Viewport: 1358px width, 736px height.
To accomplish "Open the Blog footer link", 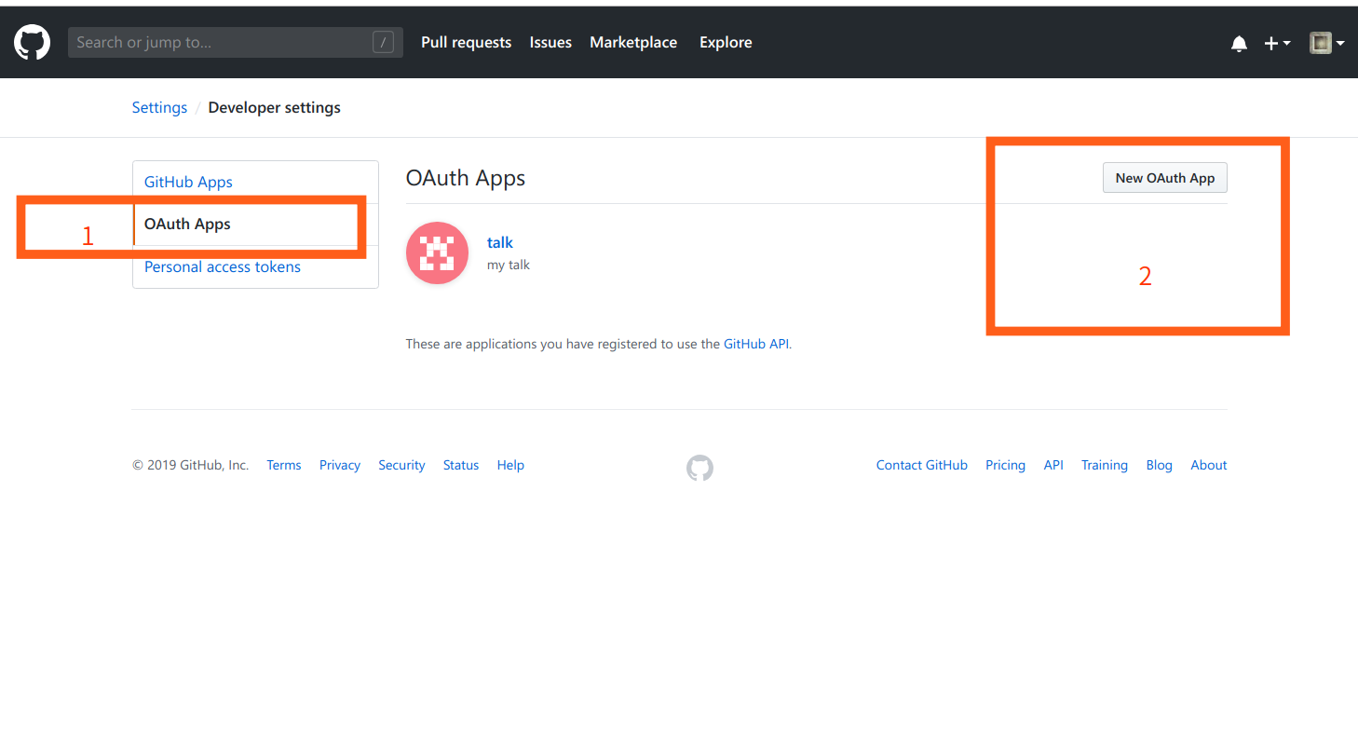I will click(x=1160, y=465).
